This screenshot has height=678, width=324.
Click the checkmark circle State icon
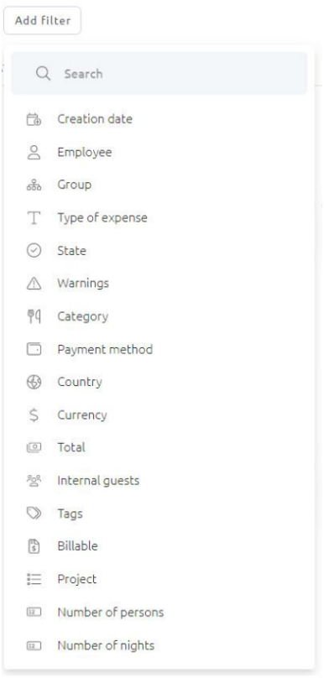(34, 251)
